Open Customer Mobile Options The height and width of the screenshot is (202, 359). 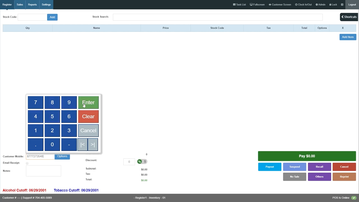pos(62,156)
